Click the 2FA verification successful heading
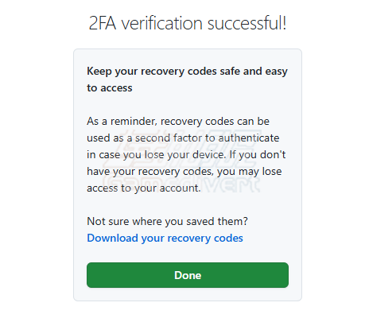The image size is (365, 322). (x=188, y=23)
